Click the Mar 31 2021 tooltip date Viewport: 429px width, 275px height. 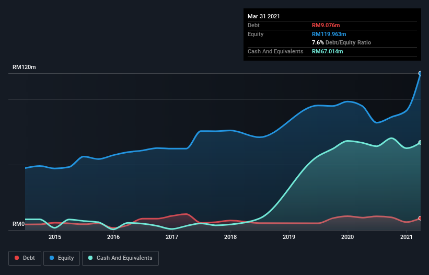[x=264, y=16]
